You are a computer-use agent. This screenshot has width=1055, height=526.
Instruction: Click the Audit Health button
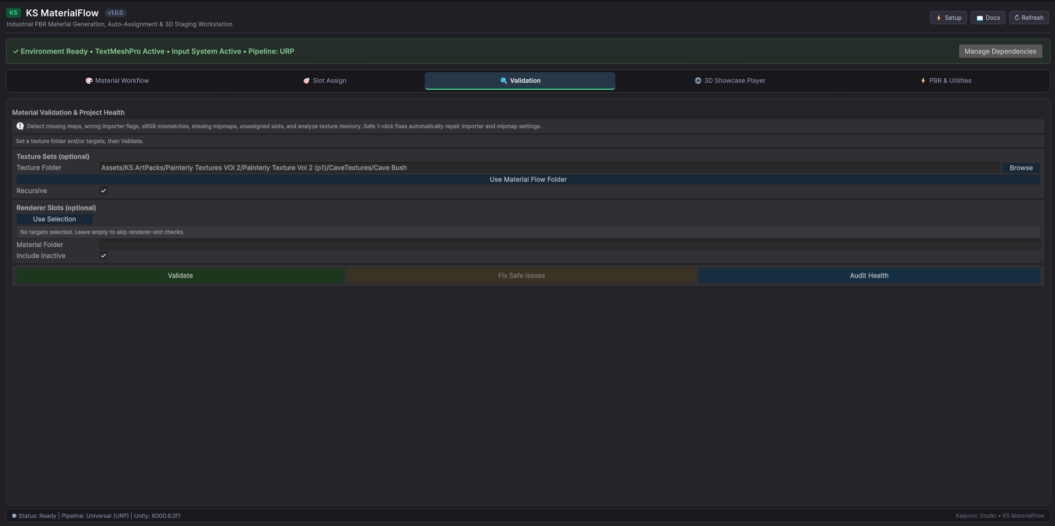tap(869, 275)
